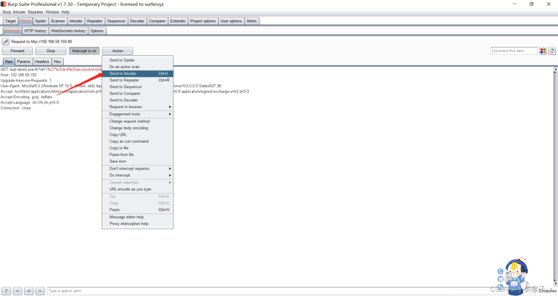Screen dimensions: 558x296
Task: Choose Change request method
Action: pos(138,121)
